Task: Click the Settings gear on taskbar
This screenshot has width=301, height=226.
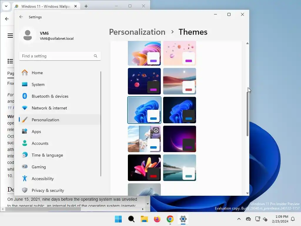Action: (183, 219)
